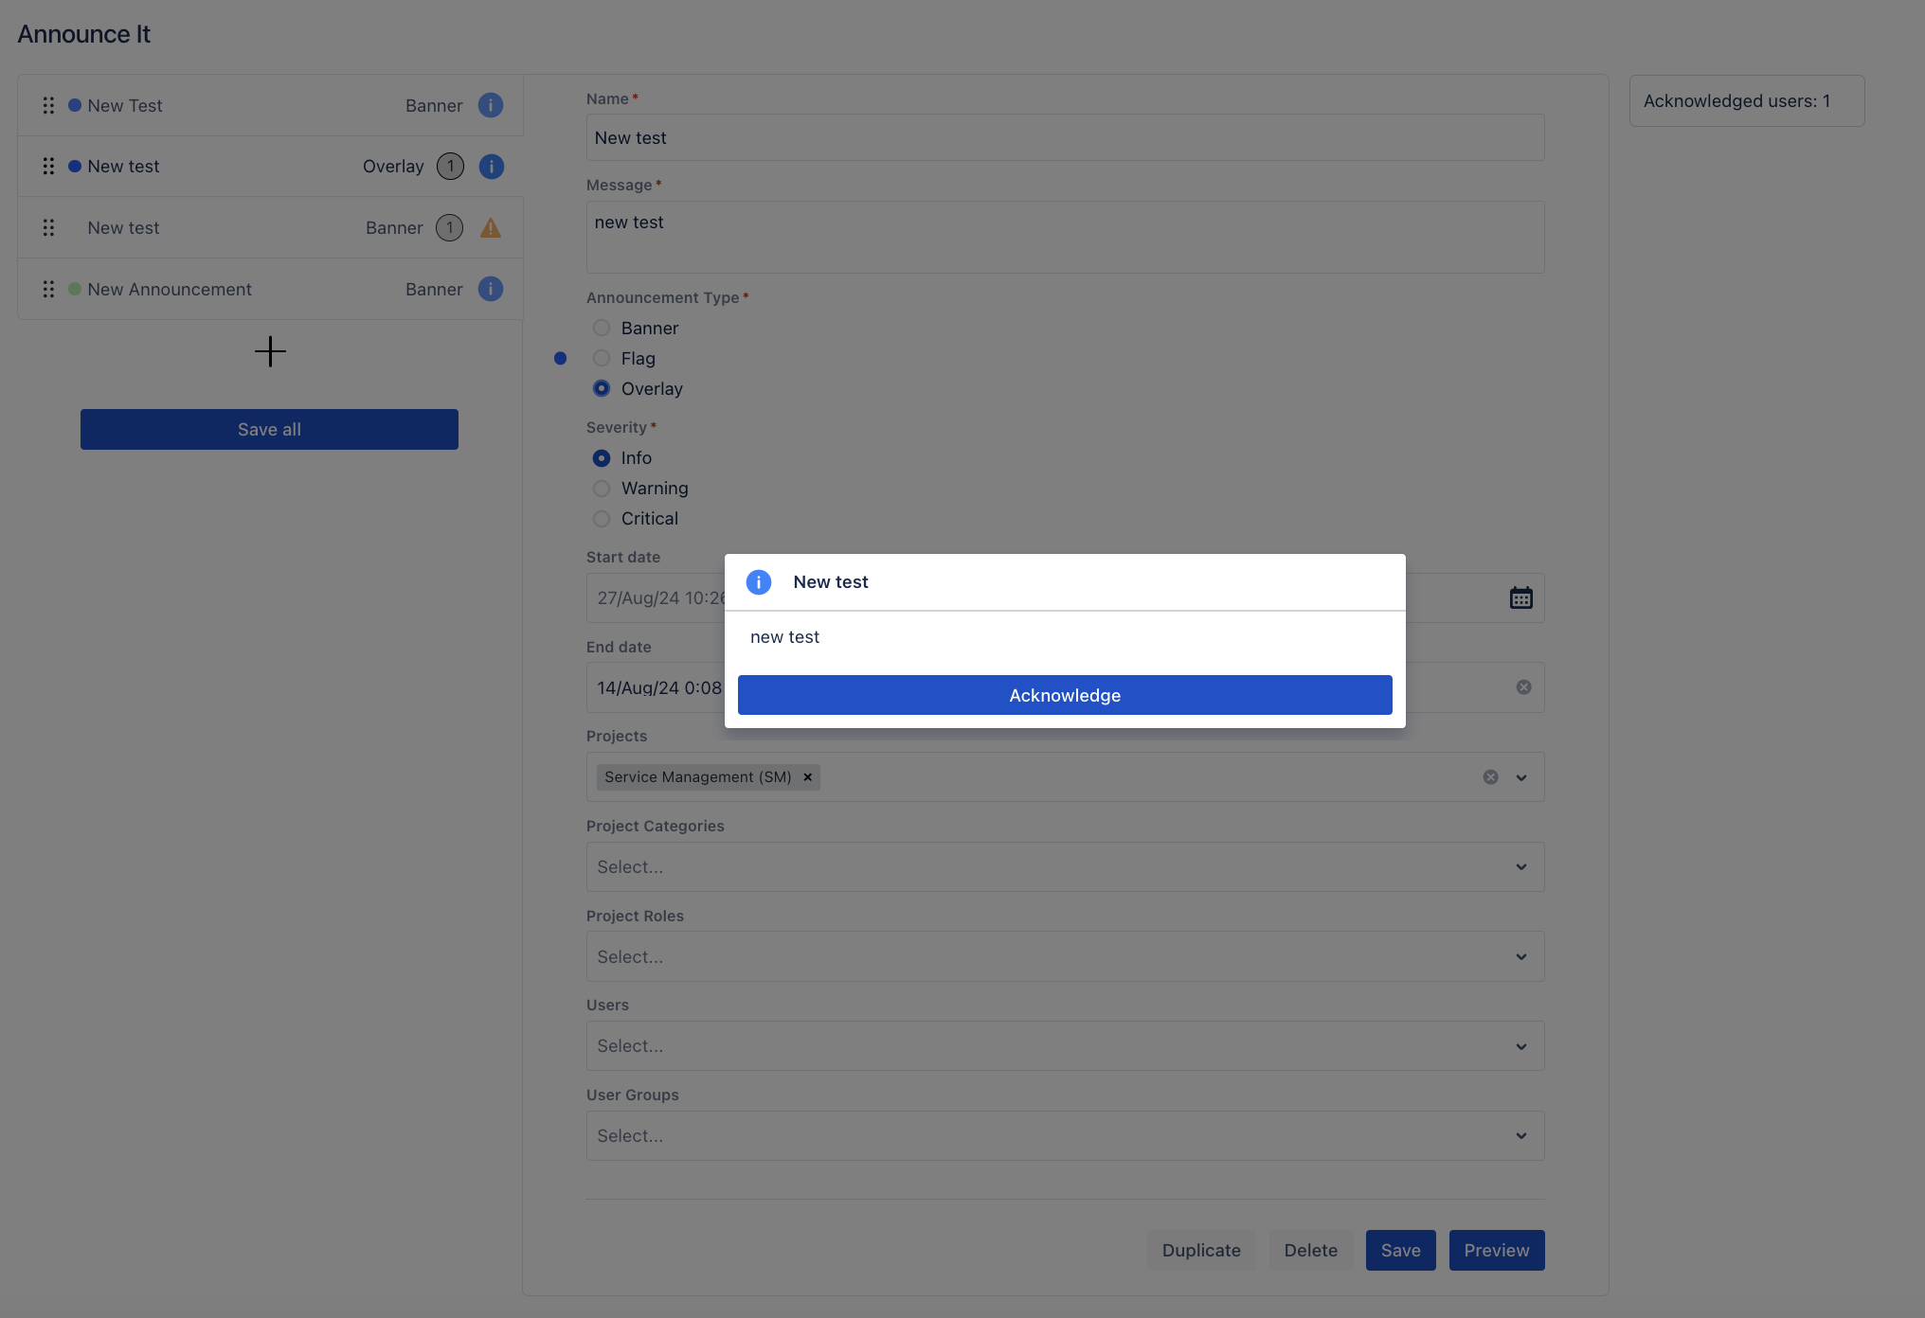Viewport: 1925px width, 1318px height.
Task: Open the start date calendar icon
Action: (1520, 597)
